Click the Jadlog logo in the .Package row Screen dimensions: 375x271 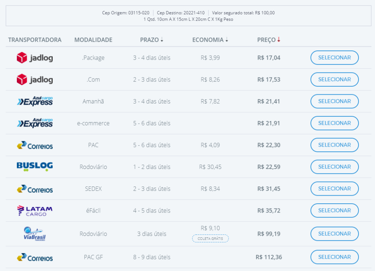tap(35, 58)
